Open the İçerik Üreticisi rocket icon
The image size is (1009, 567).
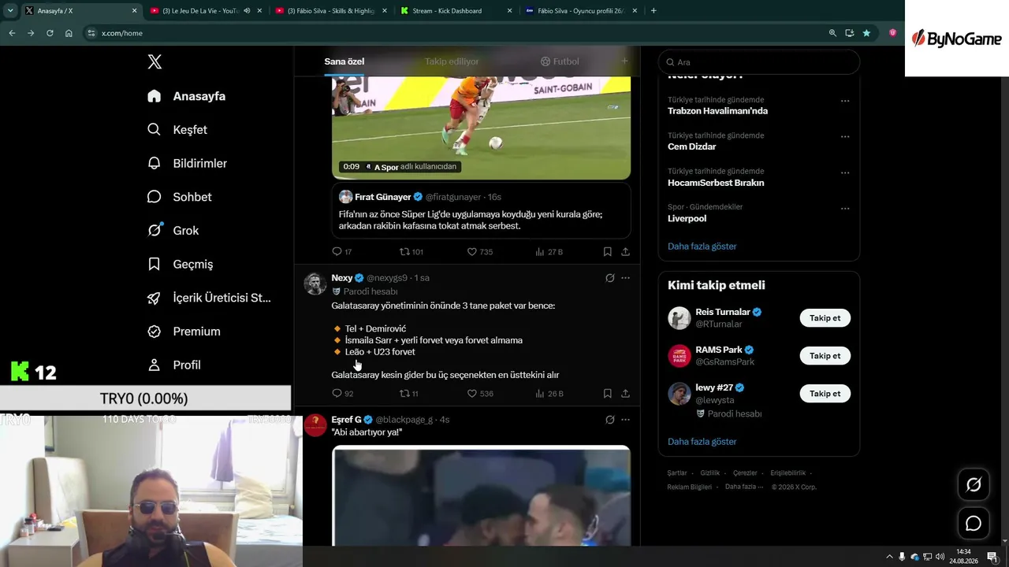pyautogui.click(x=155, y=298)
